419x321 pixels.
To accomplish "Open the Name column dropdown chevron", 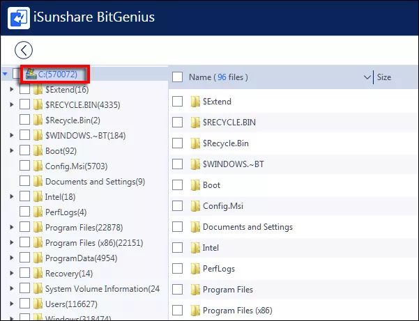I will click(367, 77).
